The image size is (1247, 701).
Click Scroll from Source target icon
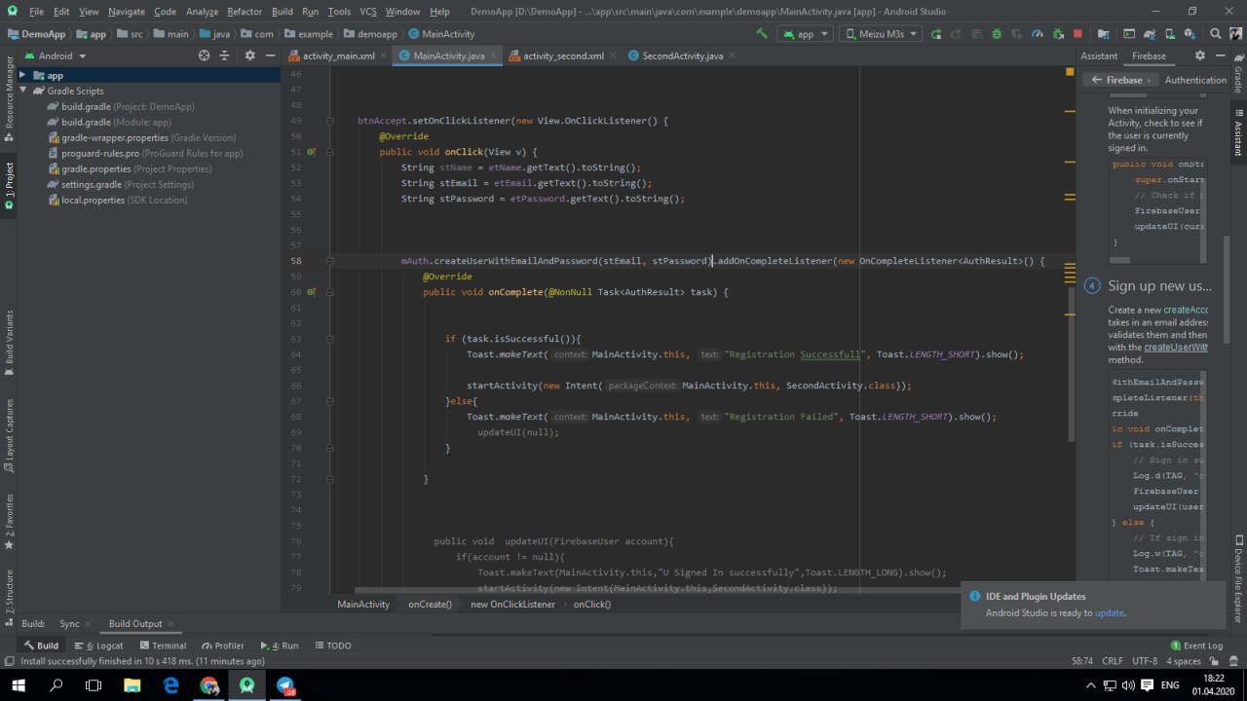coord(204,55)
